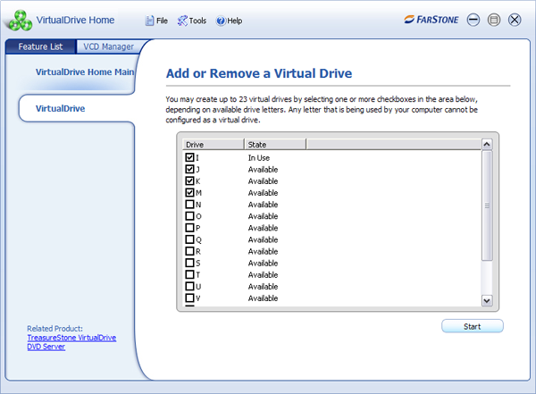Viewport: 536px width, 394px height.
Task: Go to VirtualDrive Home Main
Action: coord(85,71)
